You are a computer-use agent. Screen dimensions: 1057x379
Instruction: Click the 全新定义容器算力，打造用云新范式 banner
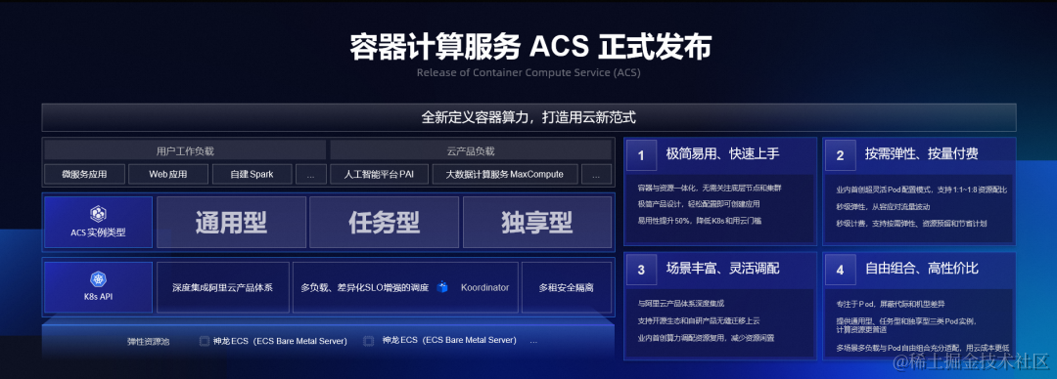point(528,117)
